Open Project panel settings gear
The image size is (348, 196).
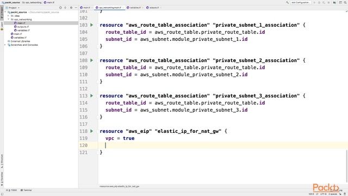71,8
